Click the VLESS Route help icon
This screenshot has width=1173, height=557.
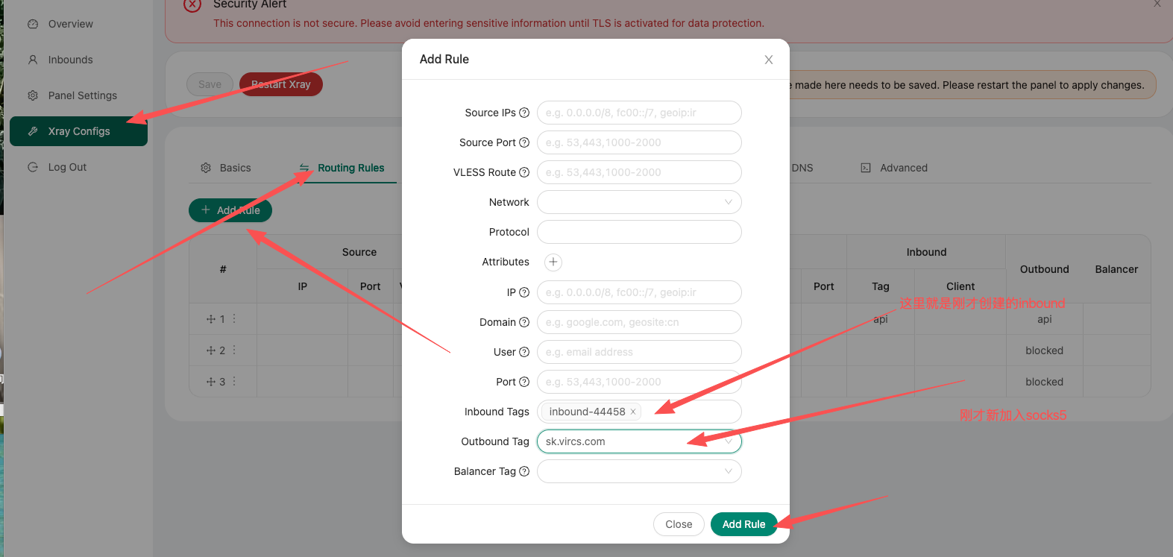524,172
